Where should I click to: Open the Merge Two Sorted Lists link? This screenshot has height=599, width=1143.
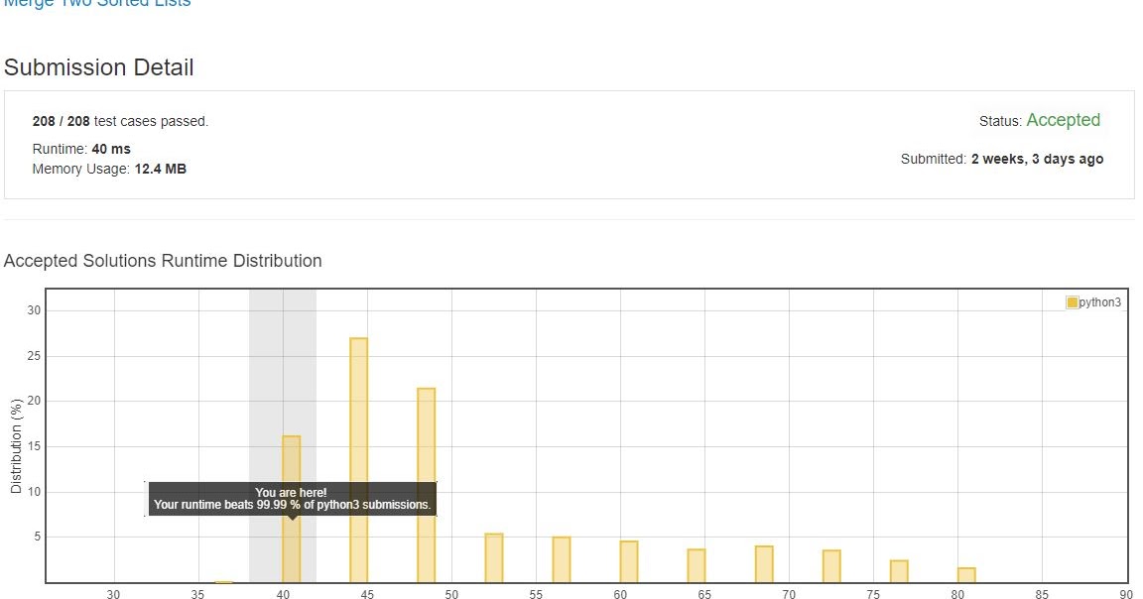(97, 3)
